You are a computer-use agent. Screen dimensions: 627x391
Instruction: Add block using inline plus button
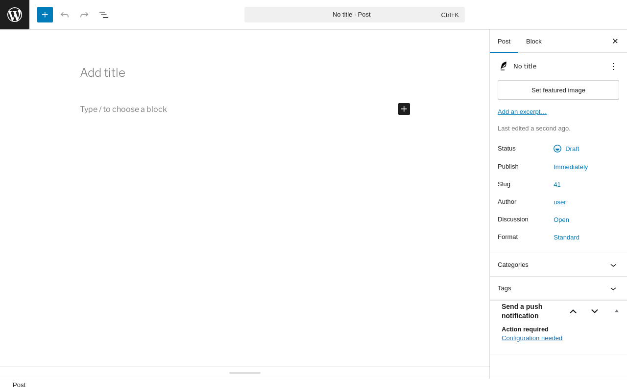tap(404, 109)
